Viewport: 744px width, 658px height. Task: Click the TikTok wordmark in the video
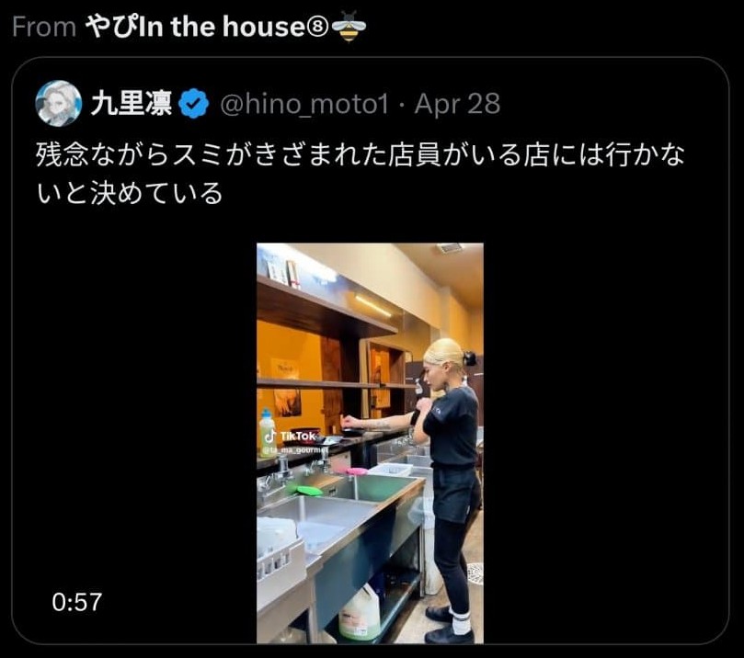297,437
